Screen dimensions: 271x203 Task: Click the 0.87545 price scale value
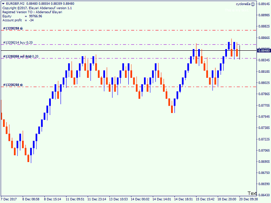point(264,117)
